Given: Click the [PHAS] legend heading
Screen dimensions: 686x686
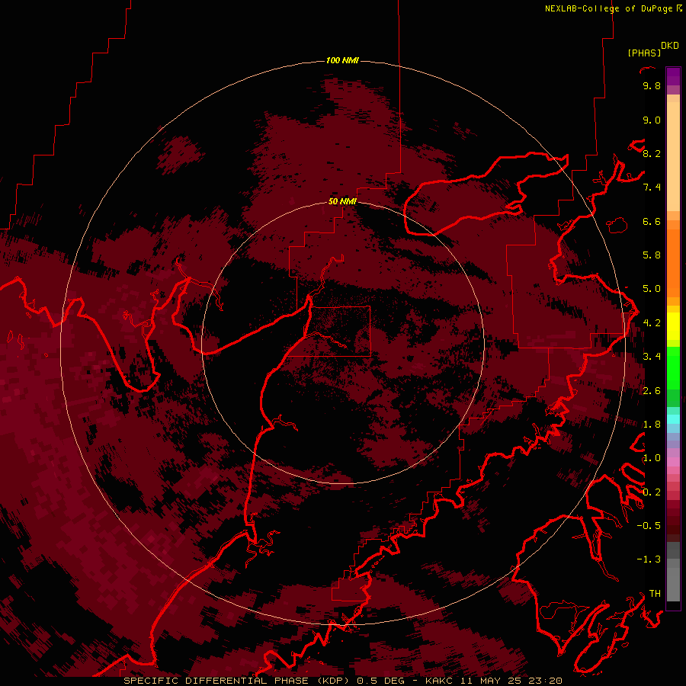Looking at the screenshot, I should pos(644,53).
